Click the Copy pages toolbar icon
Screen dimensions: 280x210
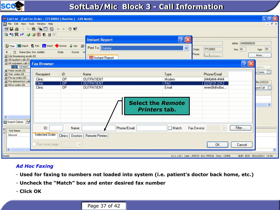28,29
